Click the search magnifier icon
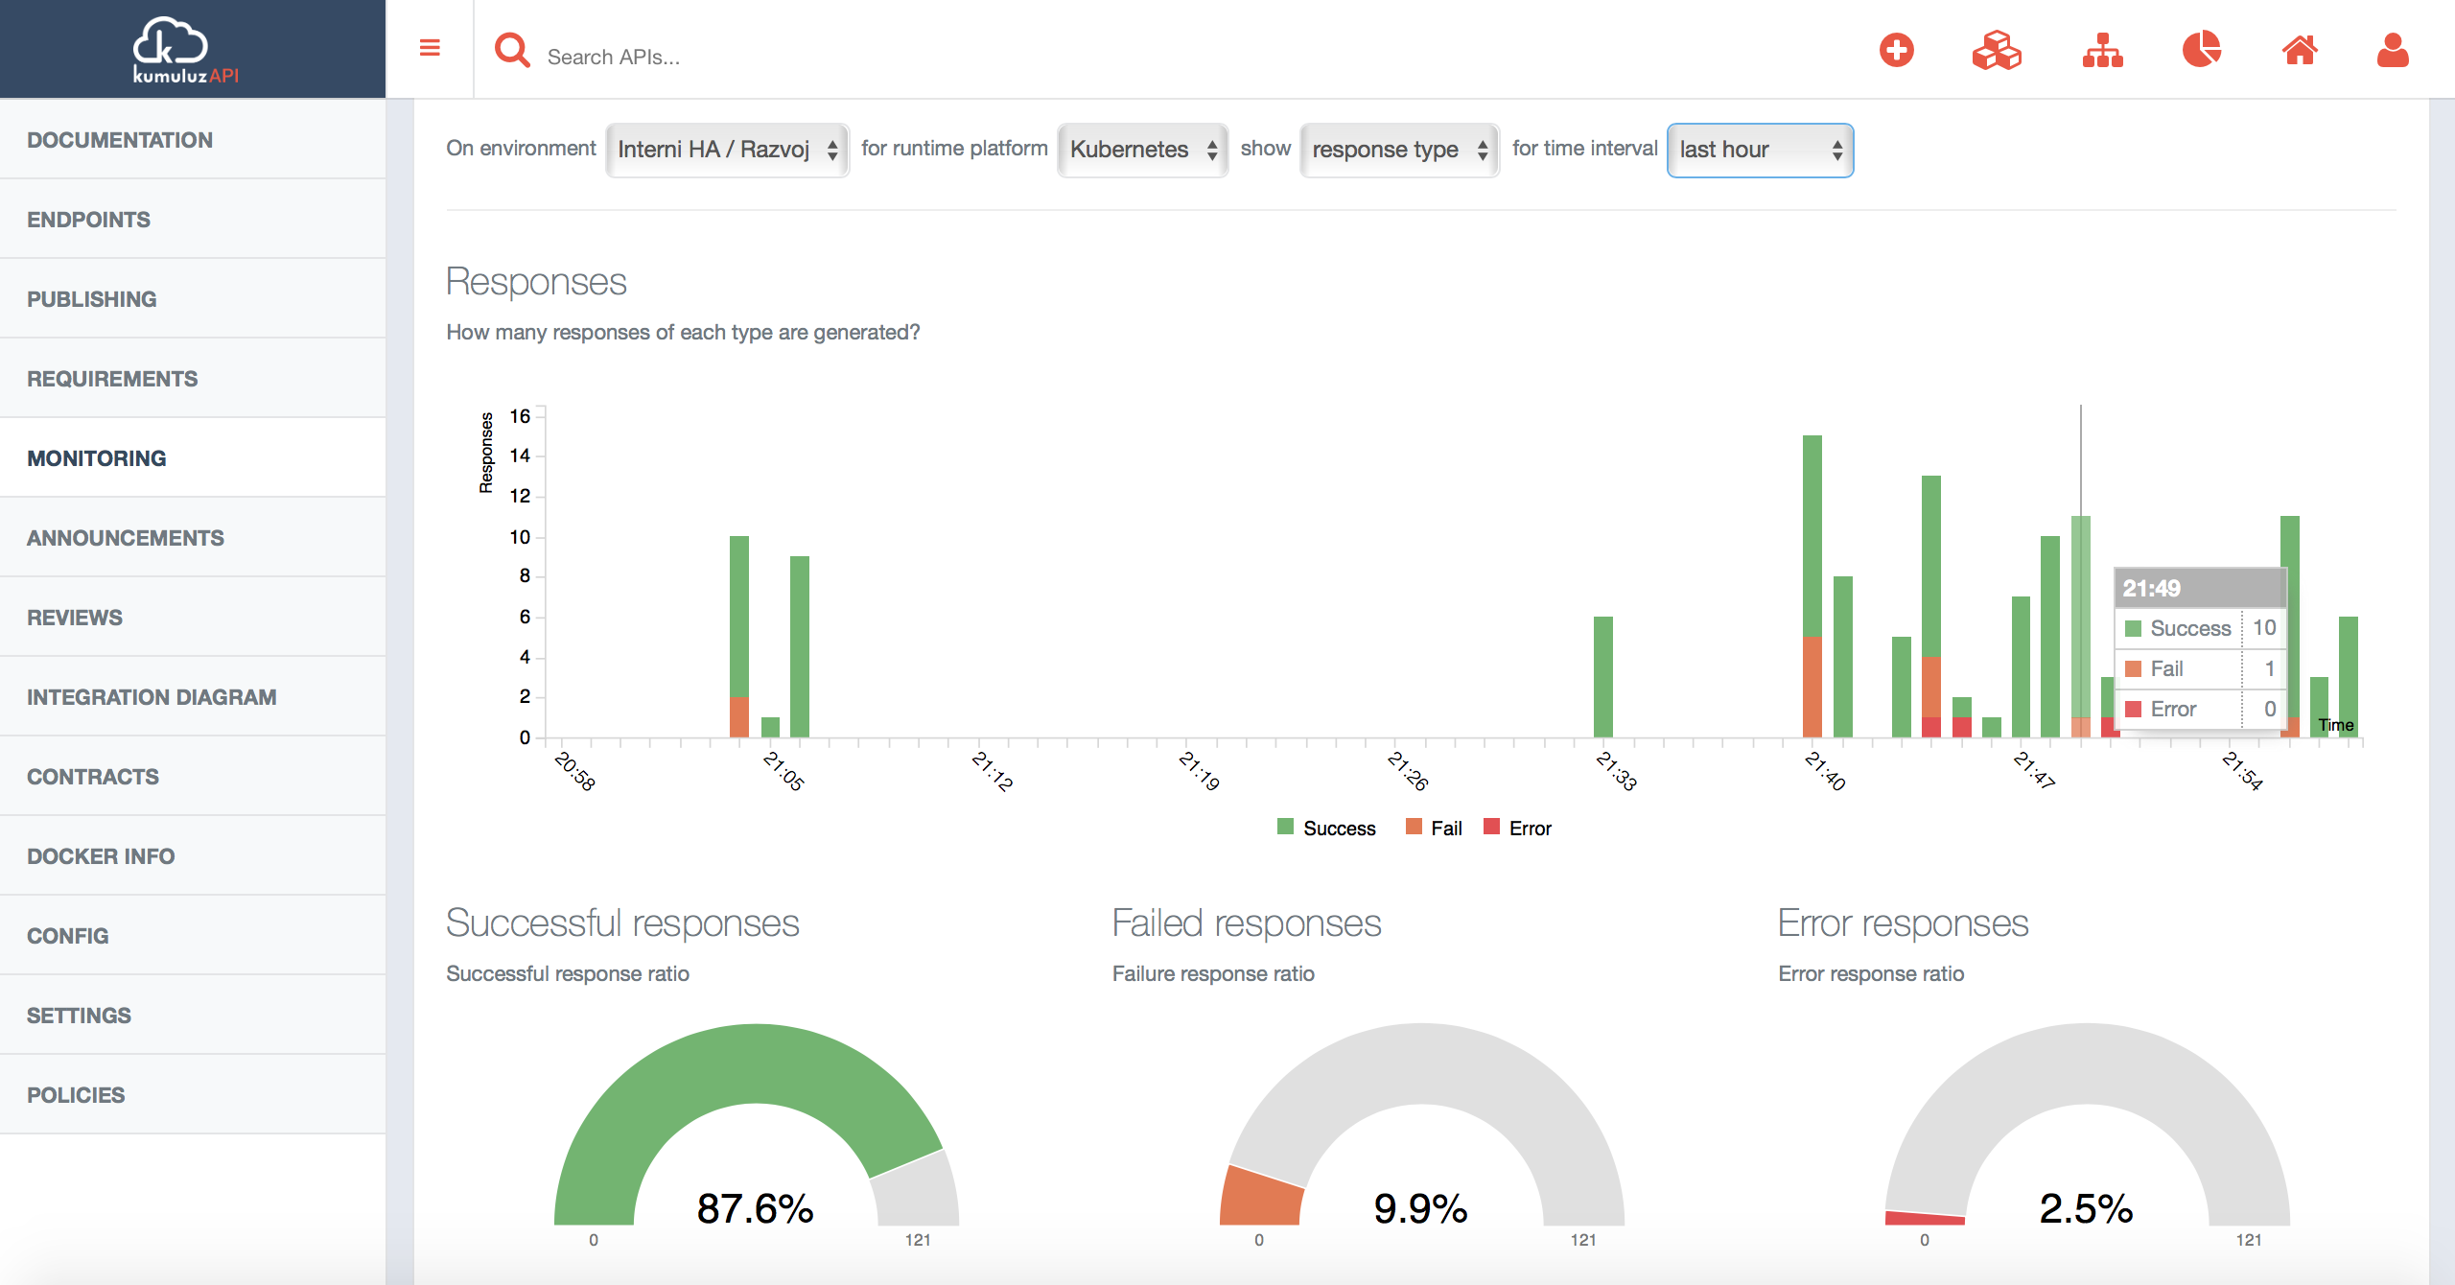 click(513, 50)
